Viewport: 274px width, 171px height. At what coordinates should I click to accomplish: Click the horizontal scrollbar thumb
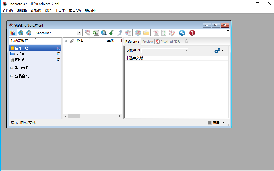pos(74,116)
